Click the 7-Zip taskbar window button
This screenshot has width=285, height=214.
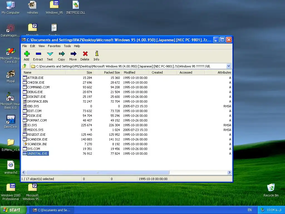(52, 210)
